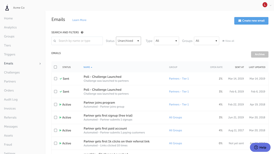The height and width of the screenshot is (154, 274).
Task: Select the Partner joins program checkbox
Action: [x=55, y=104]
